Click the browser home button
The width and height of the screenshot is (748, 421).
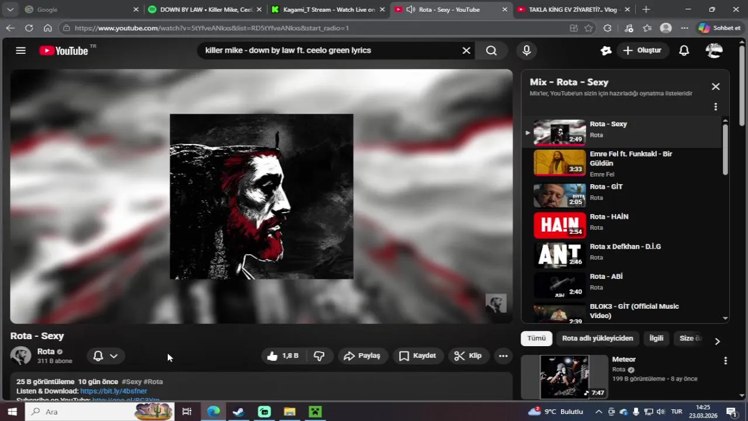(48, 28)
